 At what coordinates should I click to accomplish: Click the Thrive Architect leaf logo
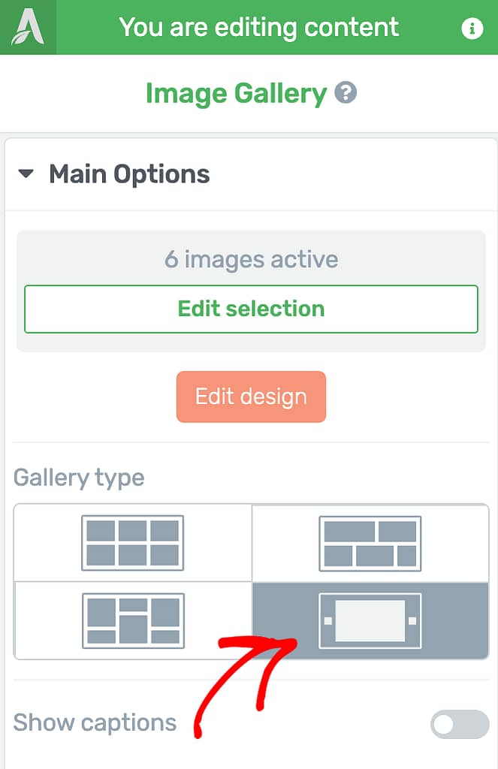point(28,27)
